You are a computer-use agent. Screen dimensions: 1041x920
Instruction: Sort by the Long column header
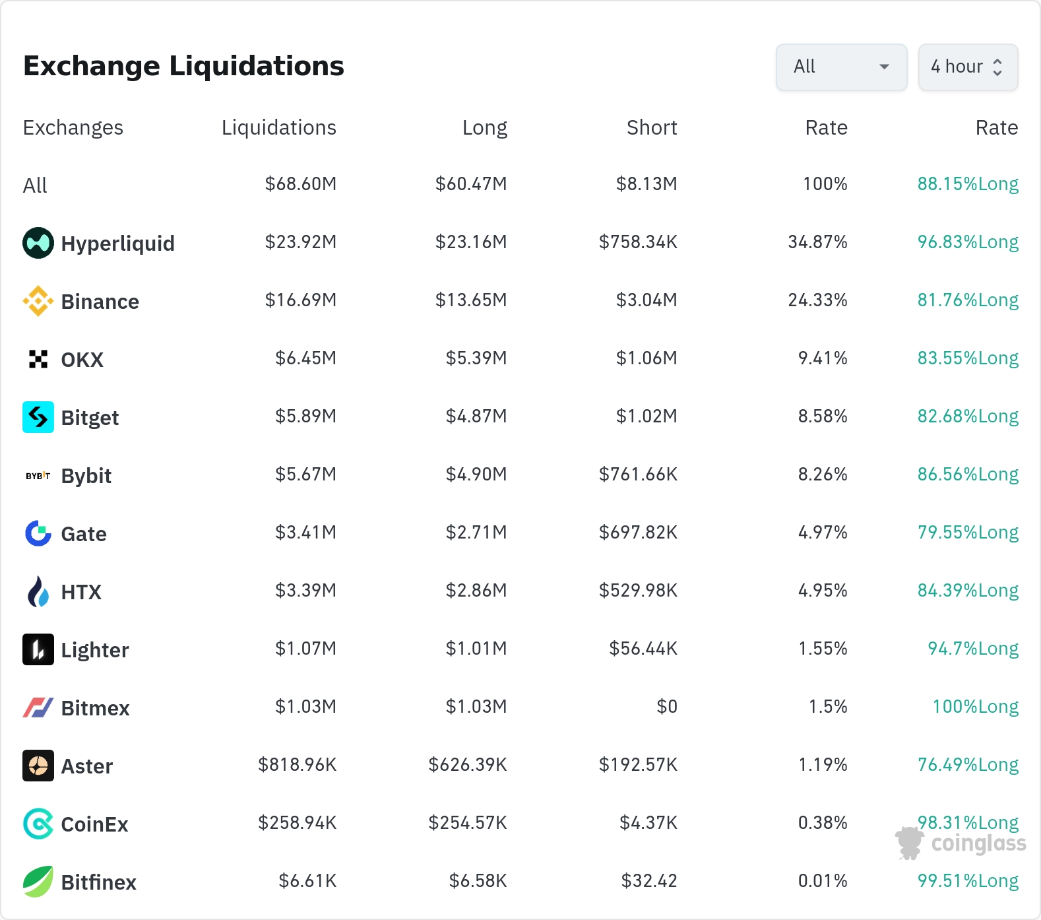pyautogui.click(x=484, y=127)
